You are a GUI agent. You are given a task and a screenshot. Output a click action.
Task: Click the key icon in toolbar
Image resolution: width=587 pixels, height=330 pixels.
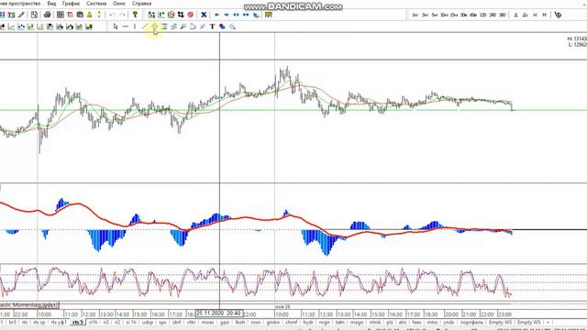[x=135, y=15]
